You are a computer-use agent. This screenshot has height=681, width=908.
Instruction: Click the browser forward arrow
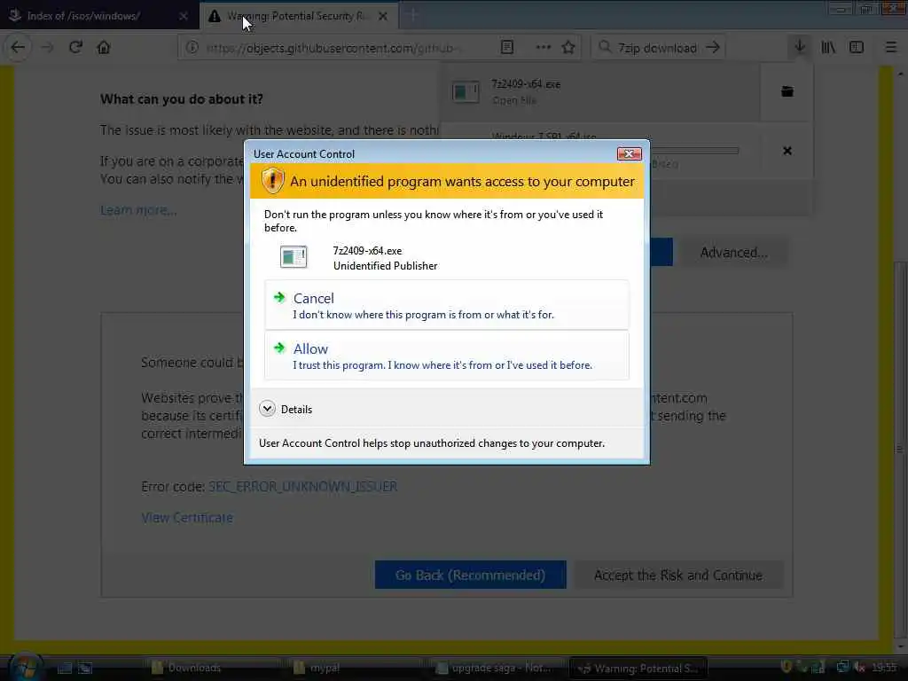coord(47,48)
